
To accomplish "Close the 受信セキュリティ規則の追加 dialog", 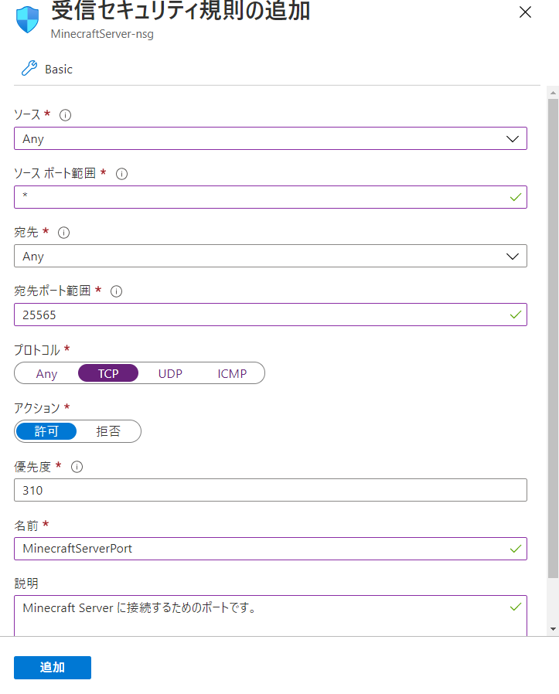I will tap(525, 12).
